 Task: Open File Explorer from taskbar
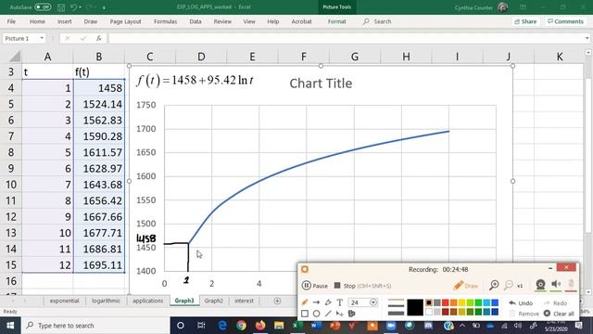(x=279, y=326)
